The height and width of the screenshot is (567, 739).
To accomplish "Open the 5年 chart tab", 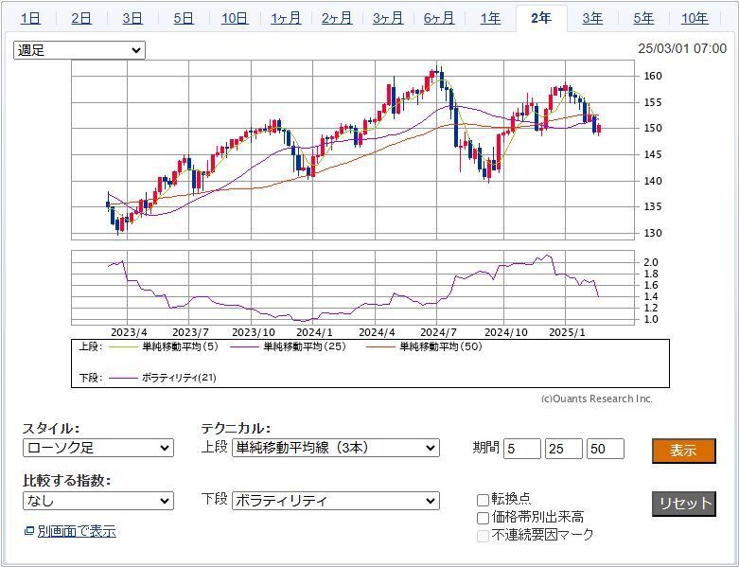I will (x=643, y=18).
